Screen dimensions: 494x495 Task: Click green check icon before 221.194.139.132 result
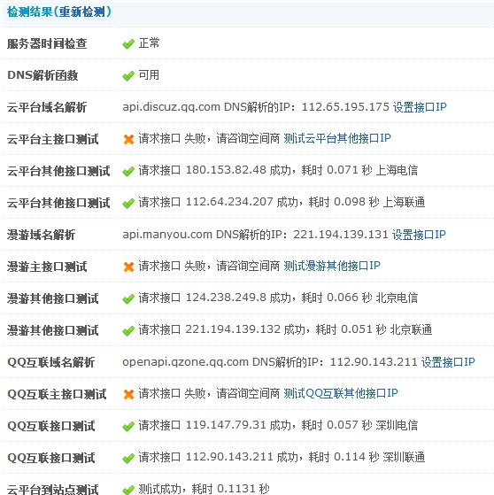(128, 331)
